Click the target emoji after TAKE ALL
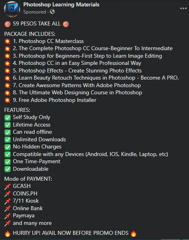 coord(66,24)
